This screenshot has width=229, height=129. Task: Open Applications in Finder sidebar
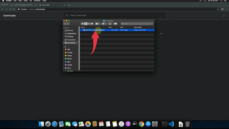coord(71,34)
